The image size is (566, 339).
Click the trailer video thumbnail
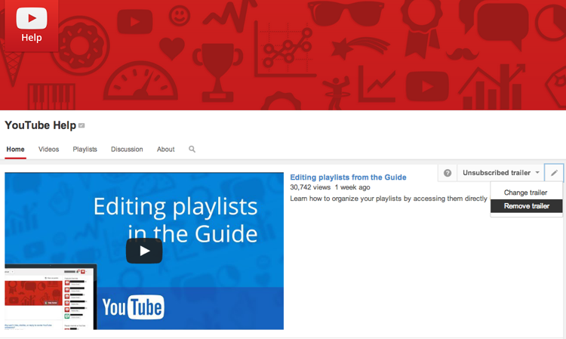point(144,251)
